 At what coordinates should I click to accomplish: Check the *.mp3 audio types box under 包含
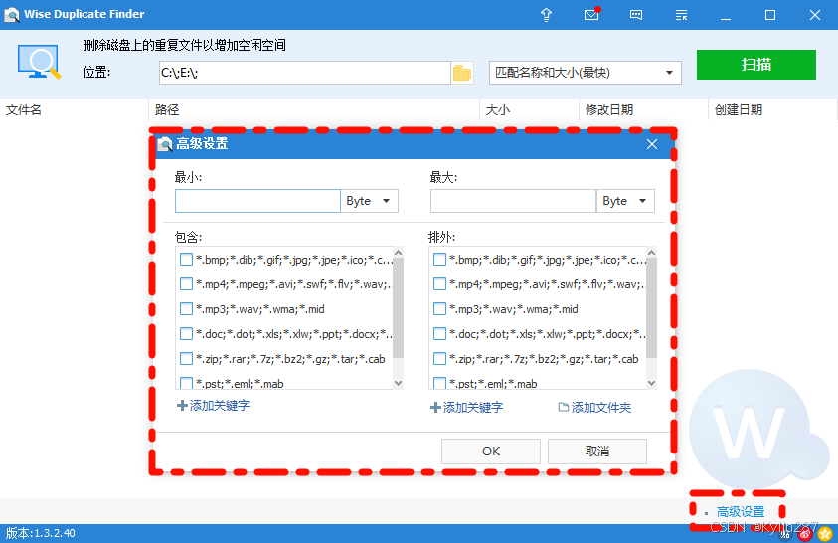(x=186, y=309)
